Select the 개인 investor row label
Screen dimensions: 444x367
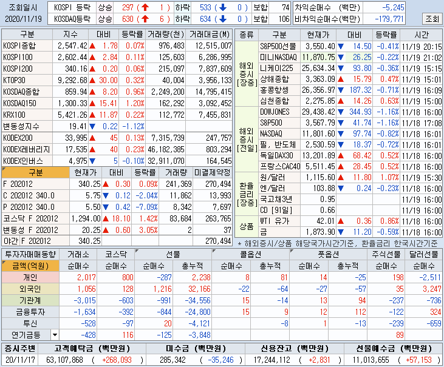30,277
